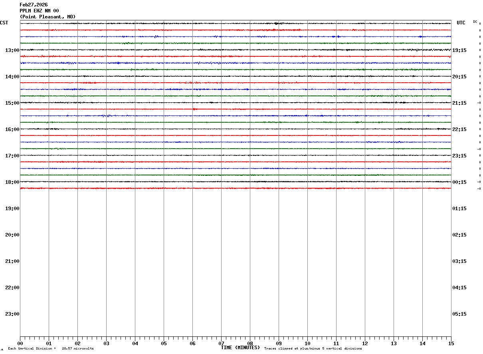Select the 18:00 CST time label
Image resolution: width=483 pixels, height=354 pixels.
[12, 182]
